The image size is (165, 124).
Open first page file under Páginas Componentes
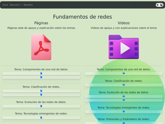pos(41,73)
